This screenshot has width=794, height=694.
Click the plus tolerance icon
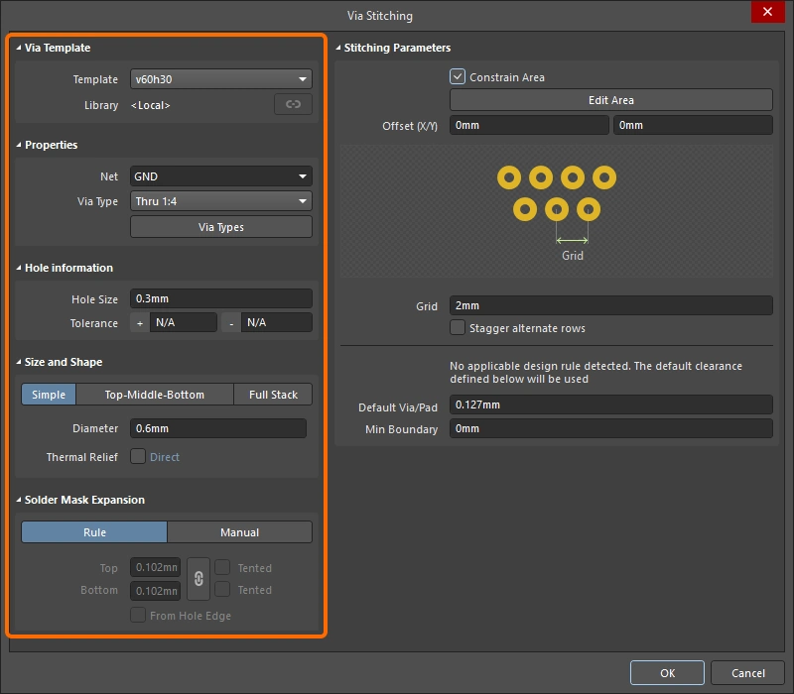pyautogui.click(x=139, y=323)
